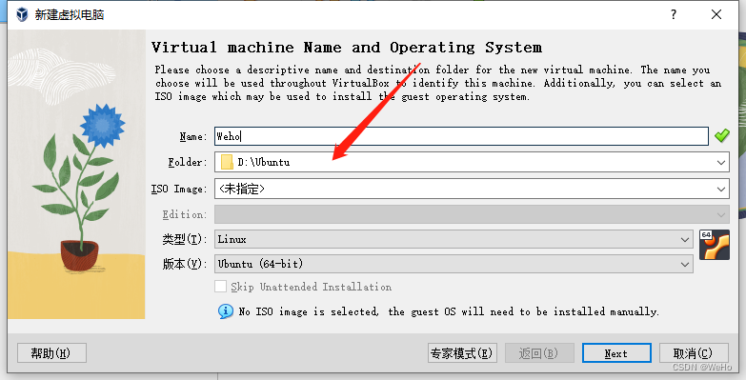Click the 'Please choose a descriptive name' paragraph

(437, 83)
